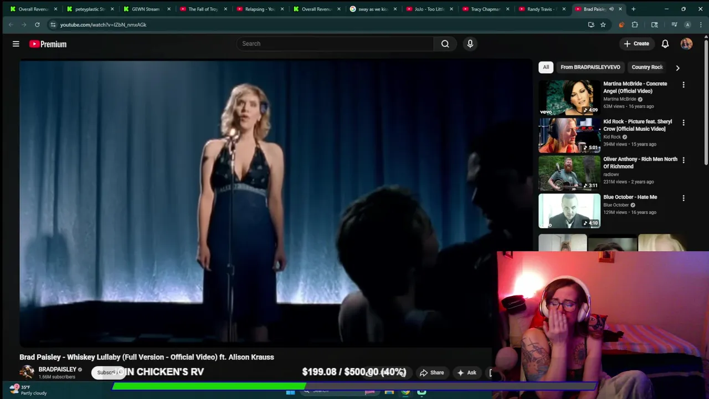Start voice search with microphone icon
Viewport: 709px width, 399px height.
point(470,44)
